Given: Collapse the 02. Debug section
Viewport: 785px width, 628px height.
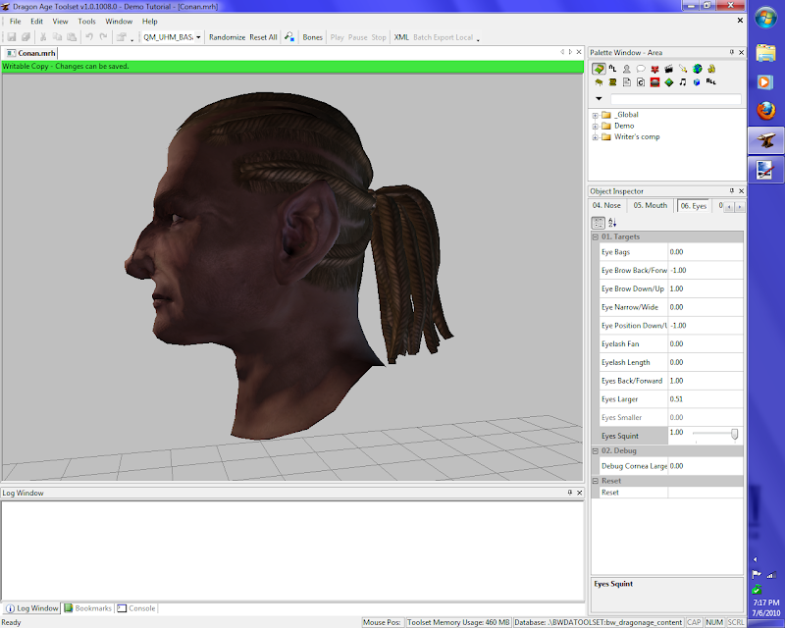Looking at the screenshot, I should pyautogui.click(x=595, y=450).
